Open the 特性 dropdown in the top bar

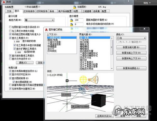pyautogui.click(x=147, y=3)
